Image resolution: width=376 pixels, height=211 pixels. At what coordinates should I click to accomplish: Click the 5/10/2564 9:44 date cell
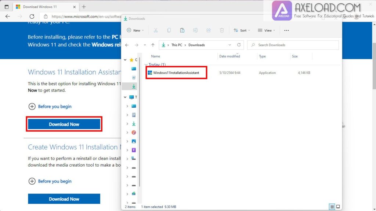230,73
